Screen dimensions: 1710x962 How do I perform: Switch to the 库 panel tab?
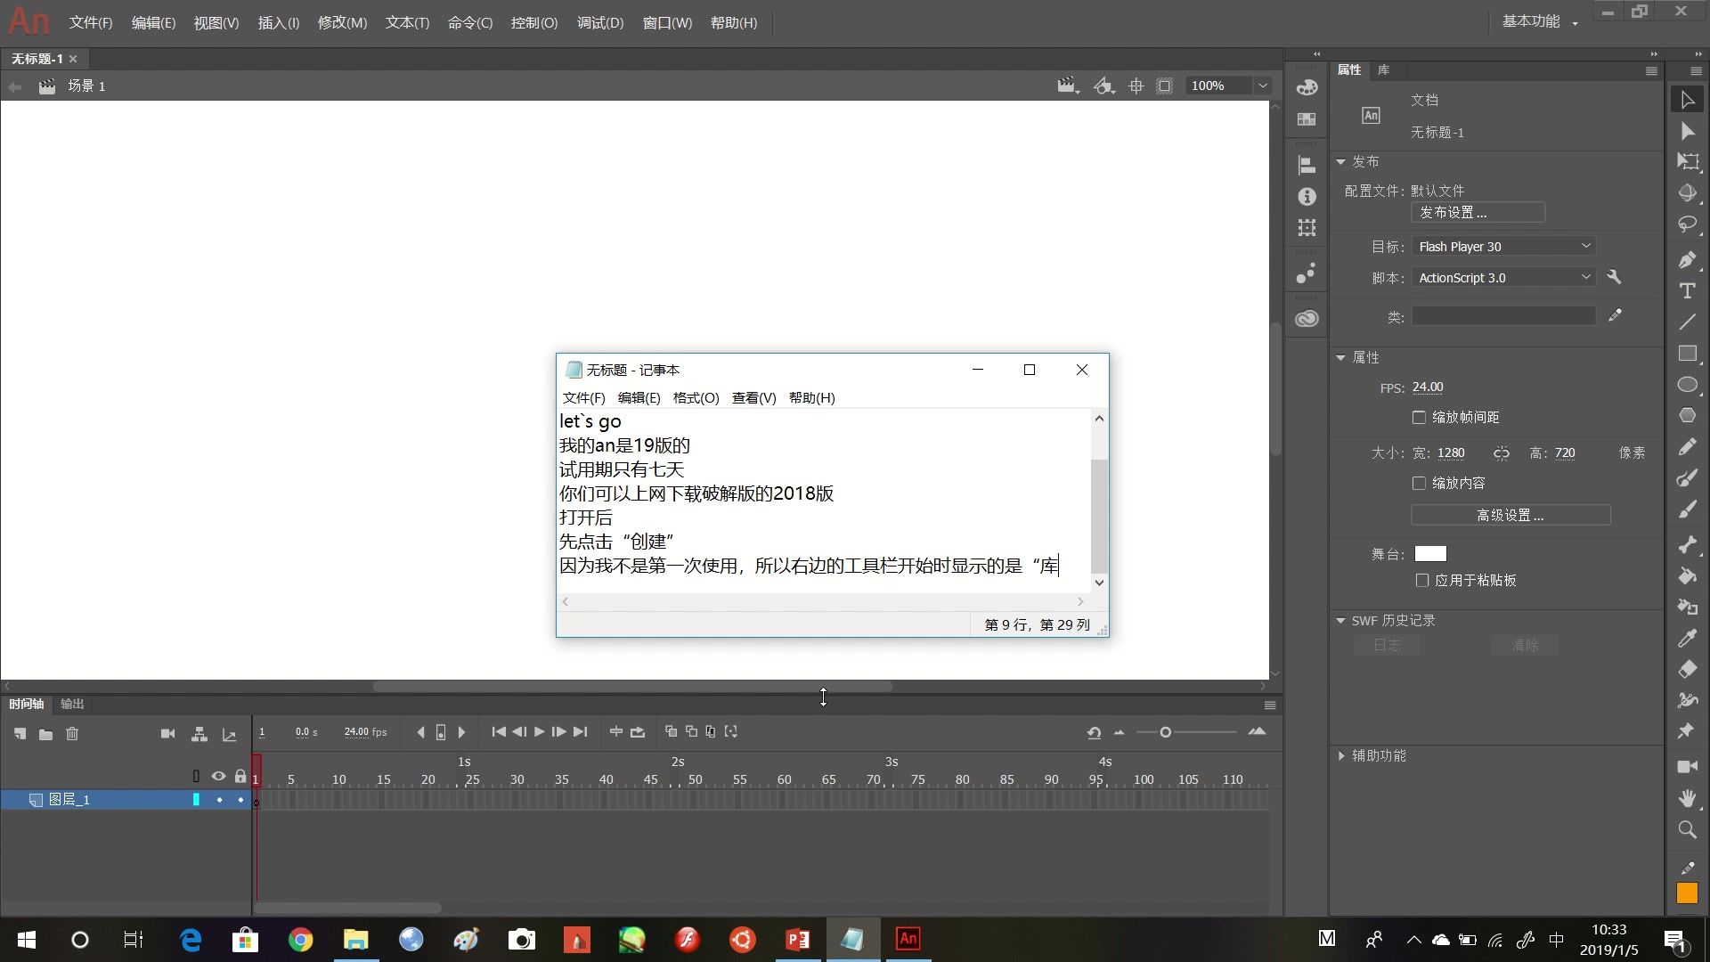point(1383,69)
